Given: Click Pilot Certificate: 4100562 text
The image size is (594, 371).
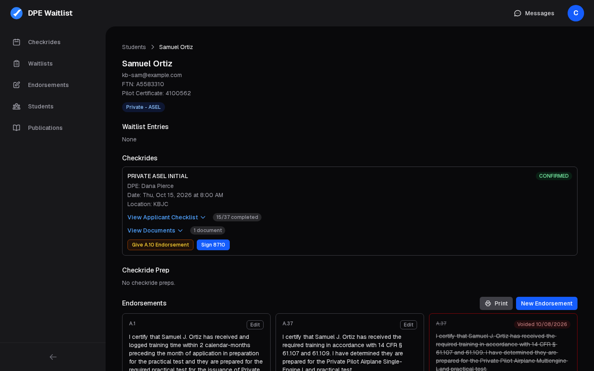Looking at the screenshot, I should tap(156, 93).
